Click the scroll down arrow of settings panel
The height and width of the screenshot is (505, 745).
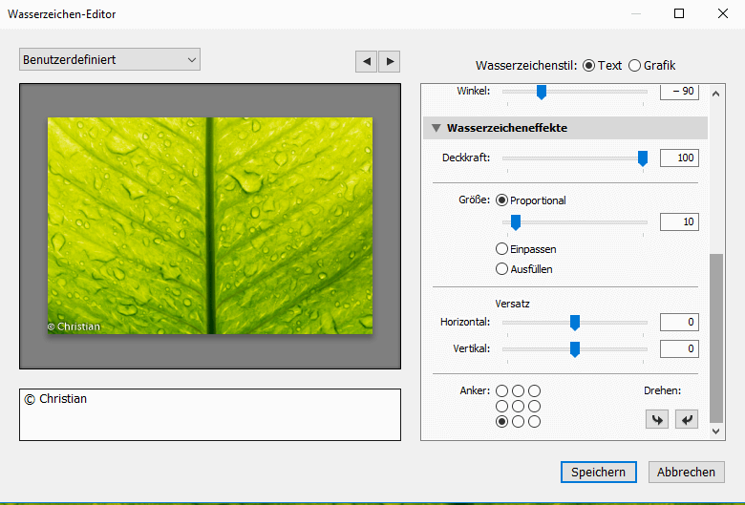coord(716,431)
